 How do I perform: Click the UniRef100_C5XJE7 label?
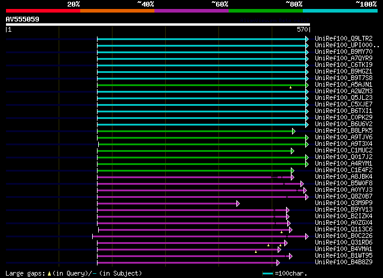click(344, 105)
